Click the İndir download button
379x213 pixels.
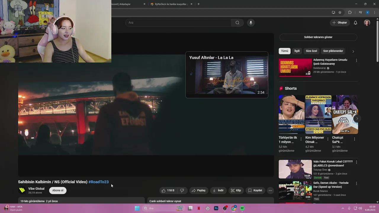click(218, 191)
